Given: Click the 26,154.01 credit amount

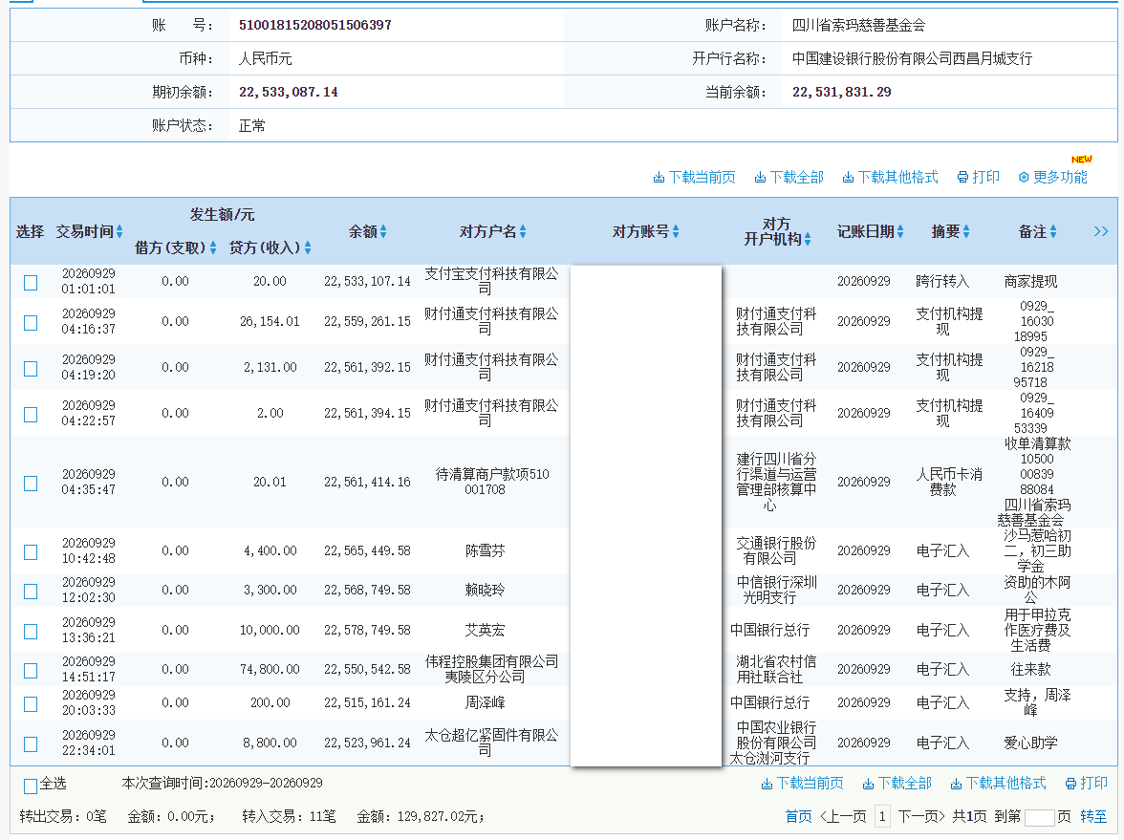Looking at the screenshot, I should (270, 321).
